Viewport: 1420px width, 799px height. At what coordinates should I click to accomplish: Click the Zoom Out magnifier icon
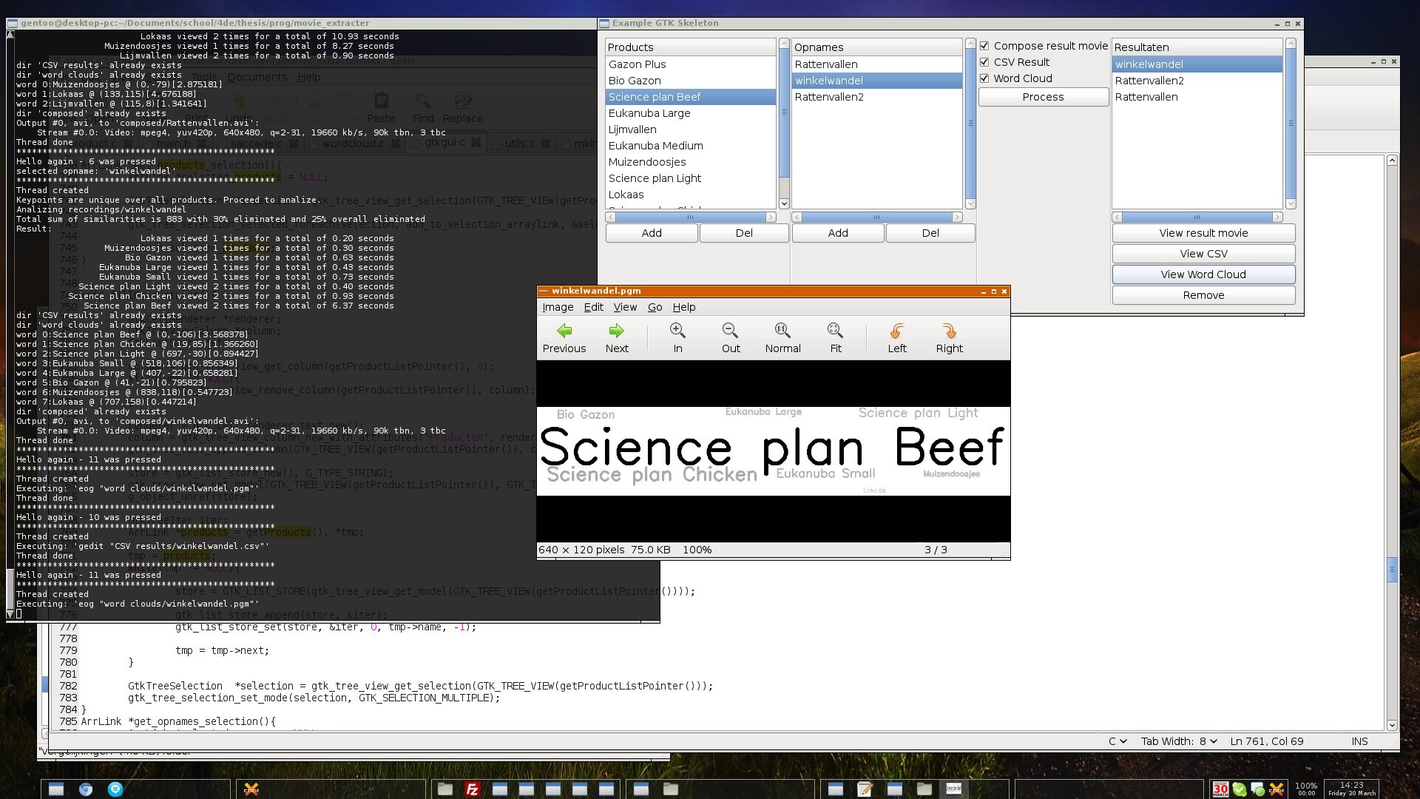point(730,331)
